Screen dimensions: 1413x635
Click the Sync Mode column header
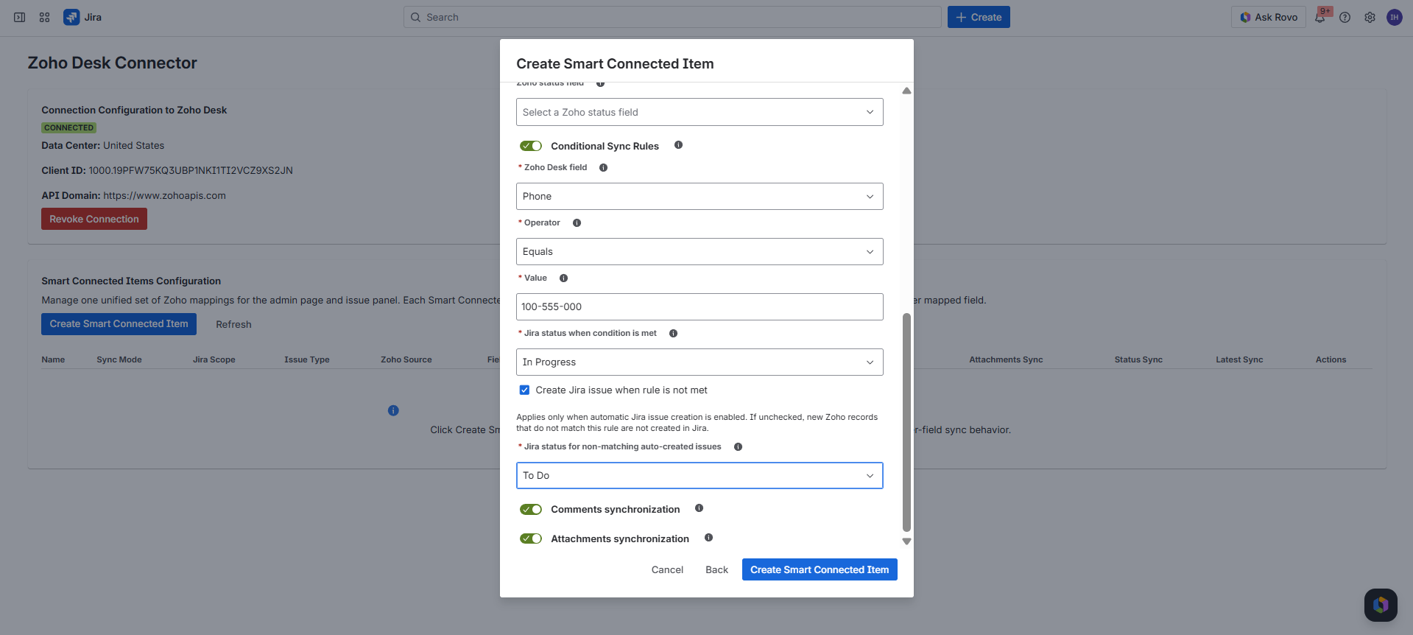click(x=119, y=359)
